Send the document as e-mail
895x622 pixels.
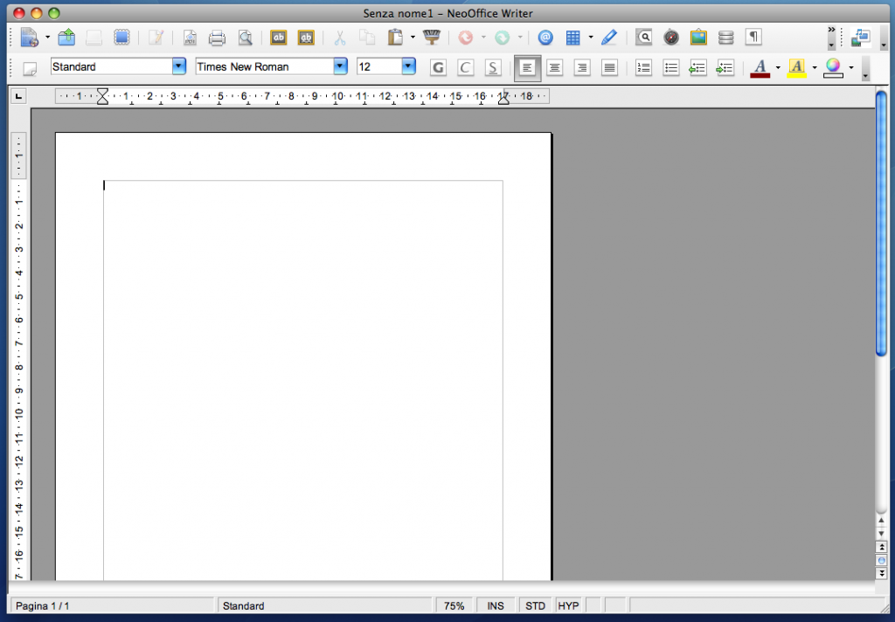[x=121, y=38]
